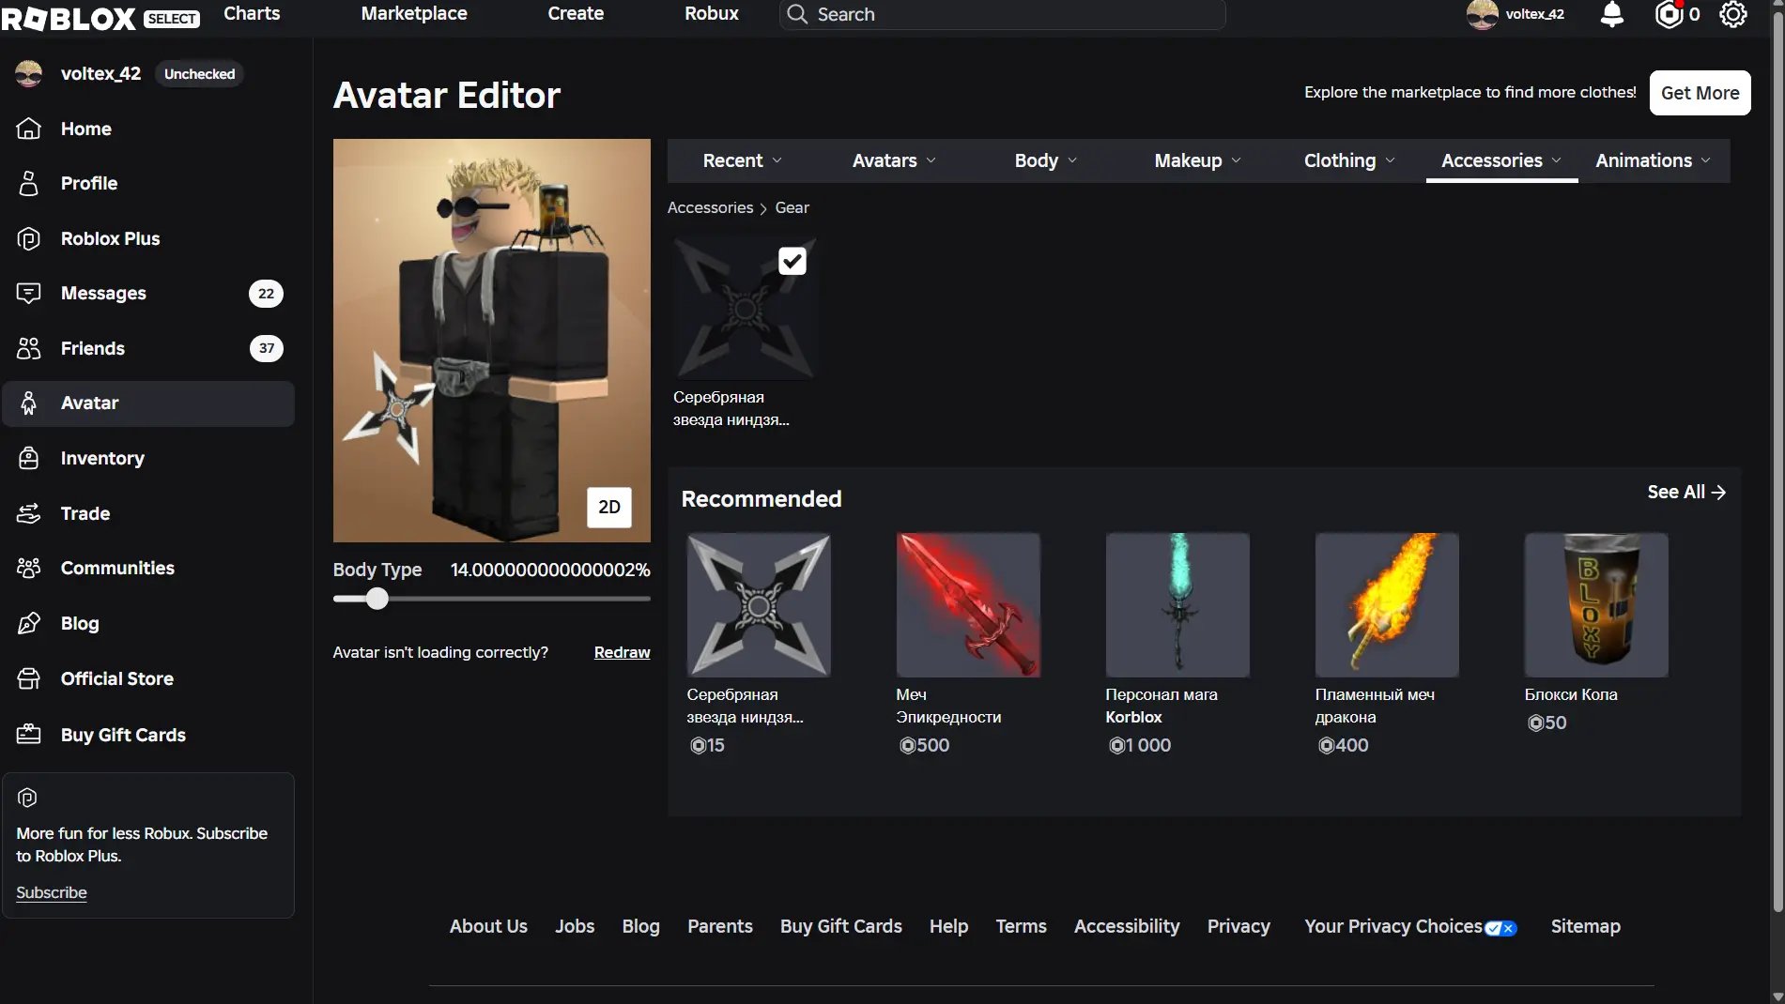Open the Help footer link
Image resolution: width=1785 pixels, height=1004 pixels.
point(948,926)
